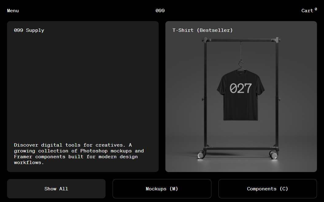Click the 027 print on the shirt
The image size is (324, 202).
[x=241, y=88]
